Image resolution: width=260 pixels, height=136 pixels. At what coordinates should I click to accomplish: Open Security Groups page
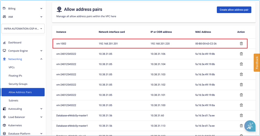click(18, 84)
